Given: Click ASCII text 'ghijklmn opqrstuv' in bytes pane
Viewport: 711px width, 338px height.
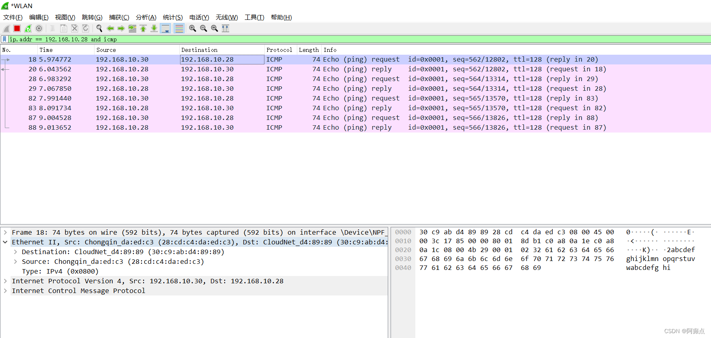Looking at the screenshot, I should pos(660,259).
